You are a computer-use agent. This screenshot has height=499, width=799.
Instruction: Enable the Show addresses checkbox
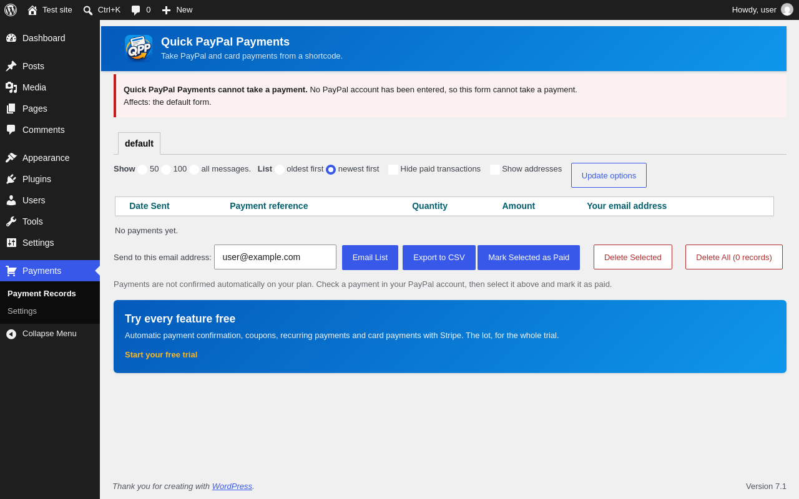pos(495,170)
